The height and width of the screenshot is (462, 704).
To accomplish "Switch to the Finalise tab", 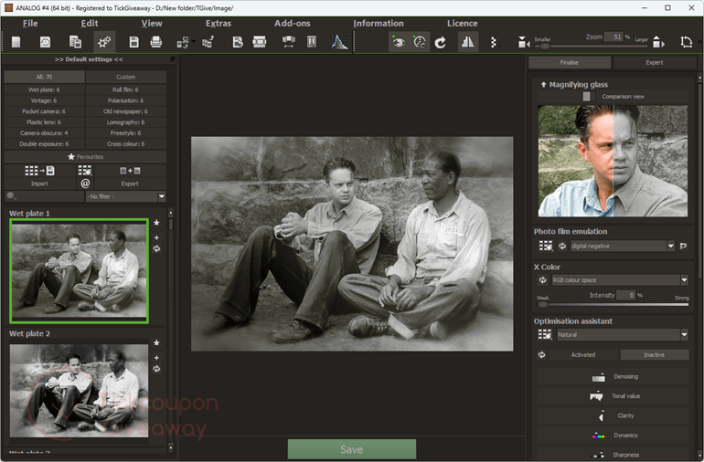I will pos(570,62).
